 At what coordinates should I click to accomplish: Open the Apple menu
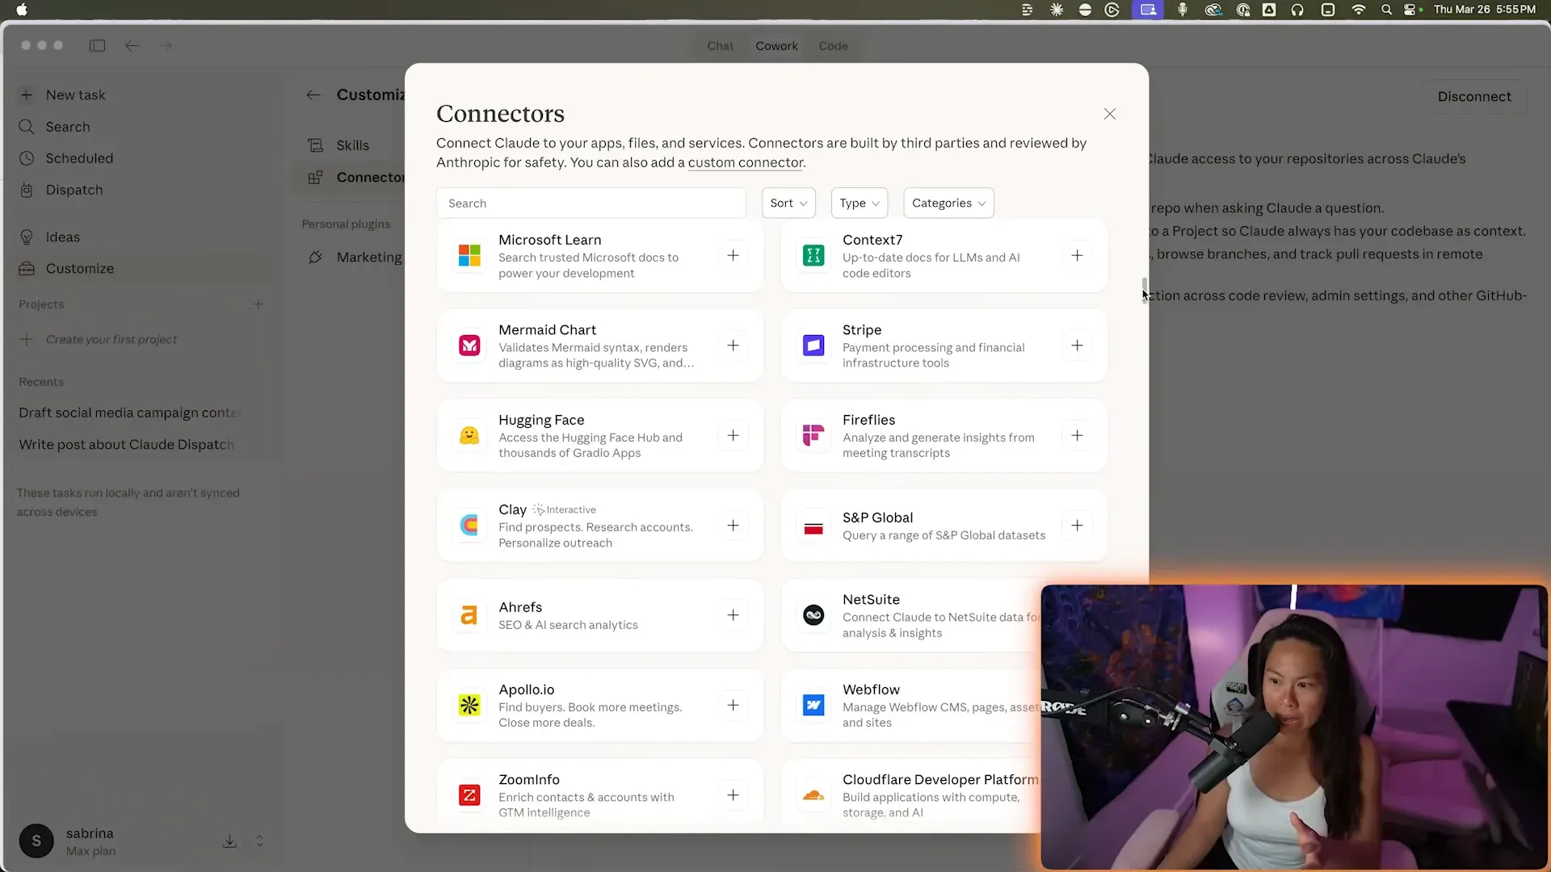[22, 10]
